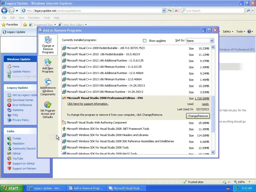Screen dimensions: 256x192
Task: Click the YouTube icon in Links panel
Action: click(9, 158)
